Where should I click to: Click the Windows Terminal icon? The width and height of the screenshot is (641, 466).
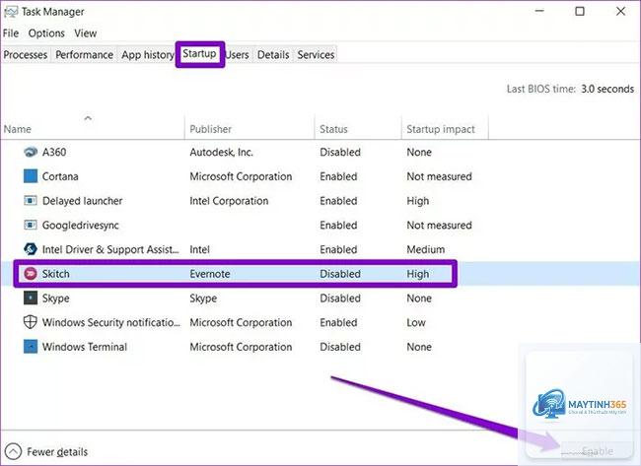coord(31,347)
